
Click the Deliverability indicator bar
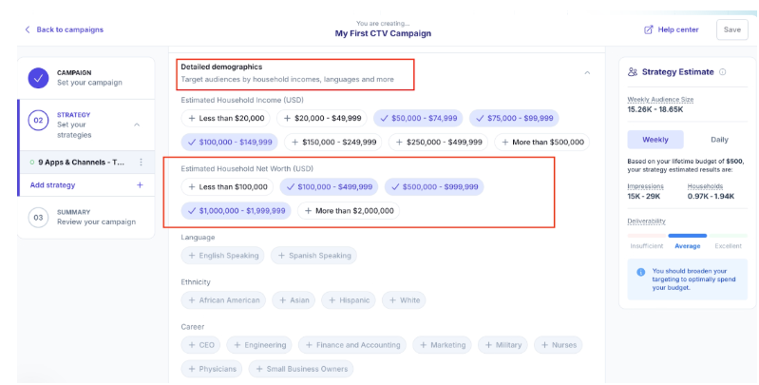click(688, 236)
